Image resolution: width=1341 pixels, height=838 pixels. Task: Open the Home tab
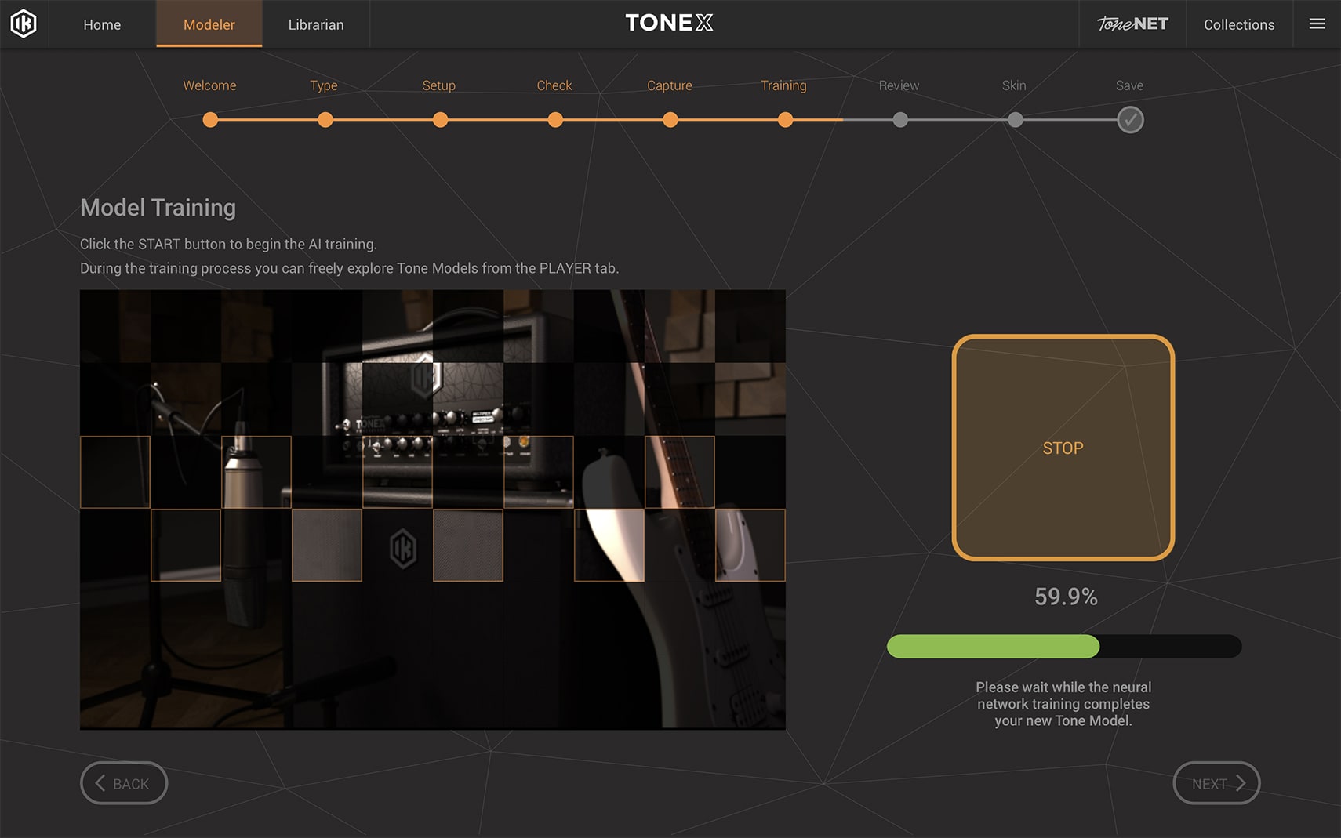coord(102,24)
